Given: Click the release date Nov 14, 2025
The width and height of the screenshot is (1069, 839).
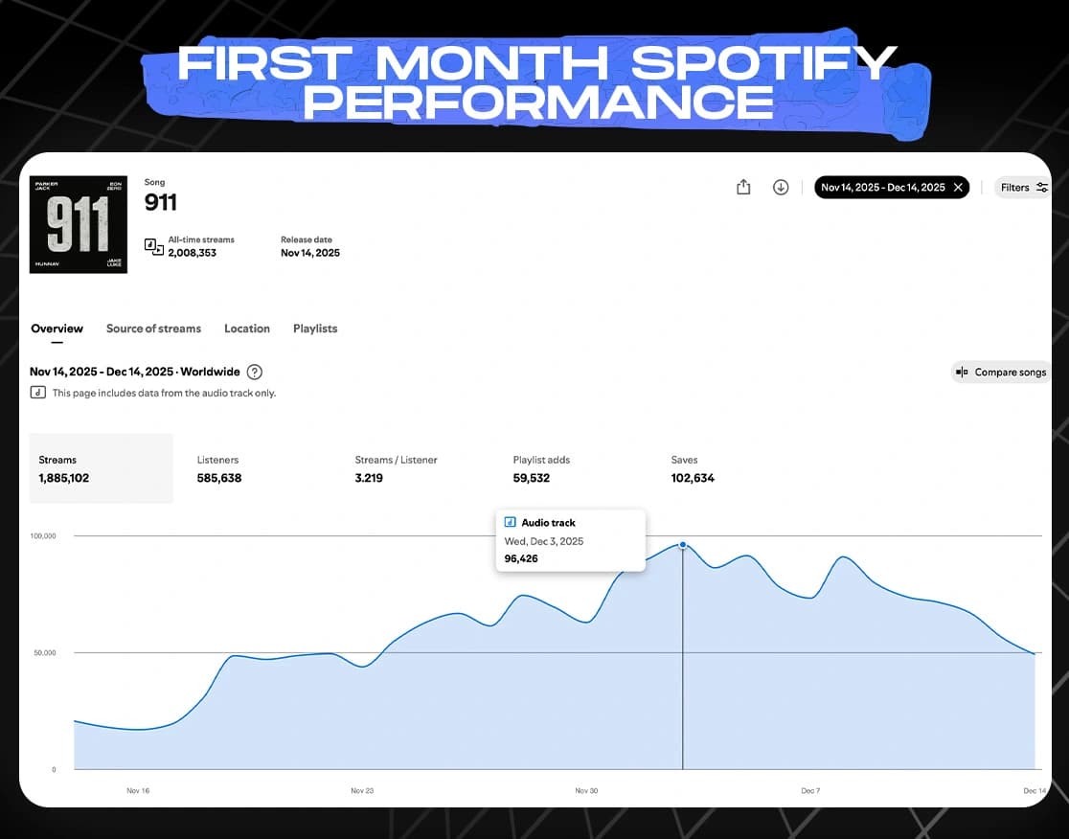Looking at the screenshot, I should (x=310, y=253).
